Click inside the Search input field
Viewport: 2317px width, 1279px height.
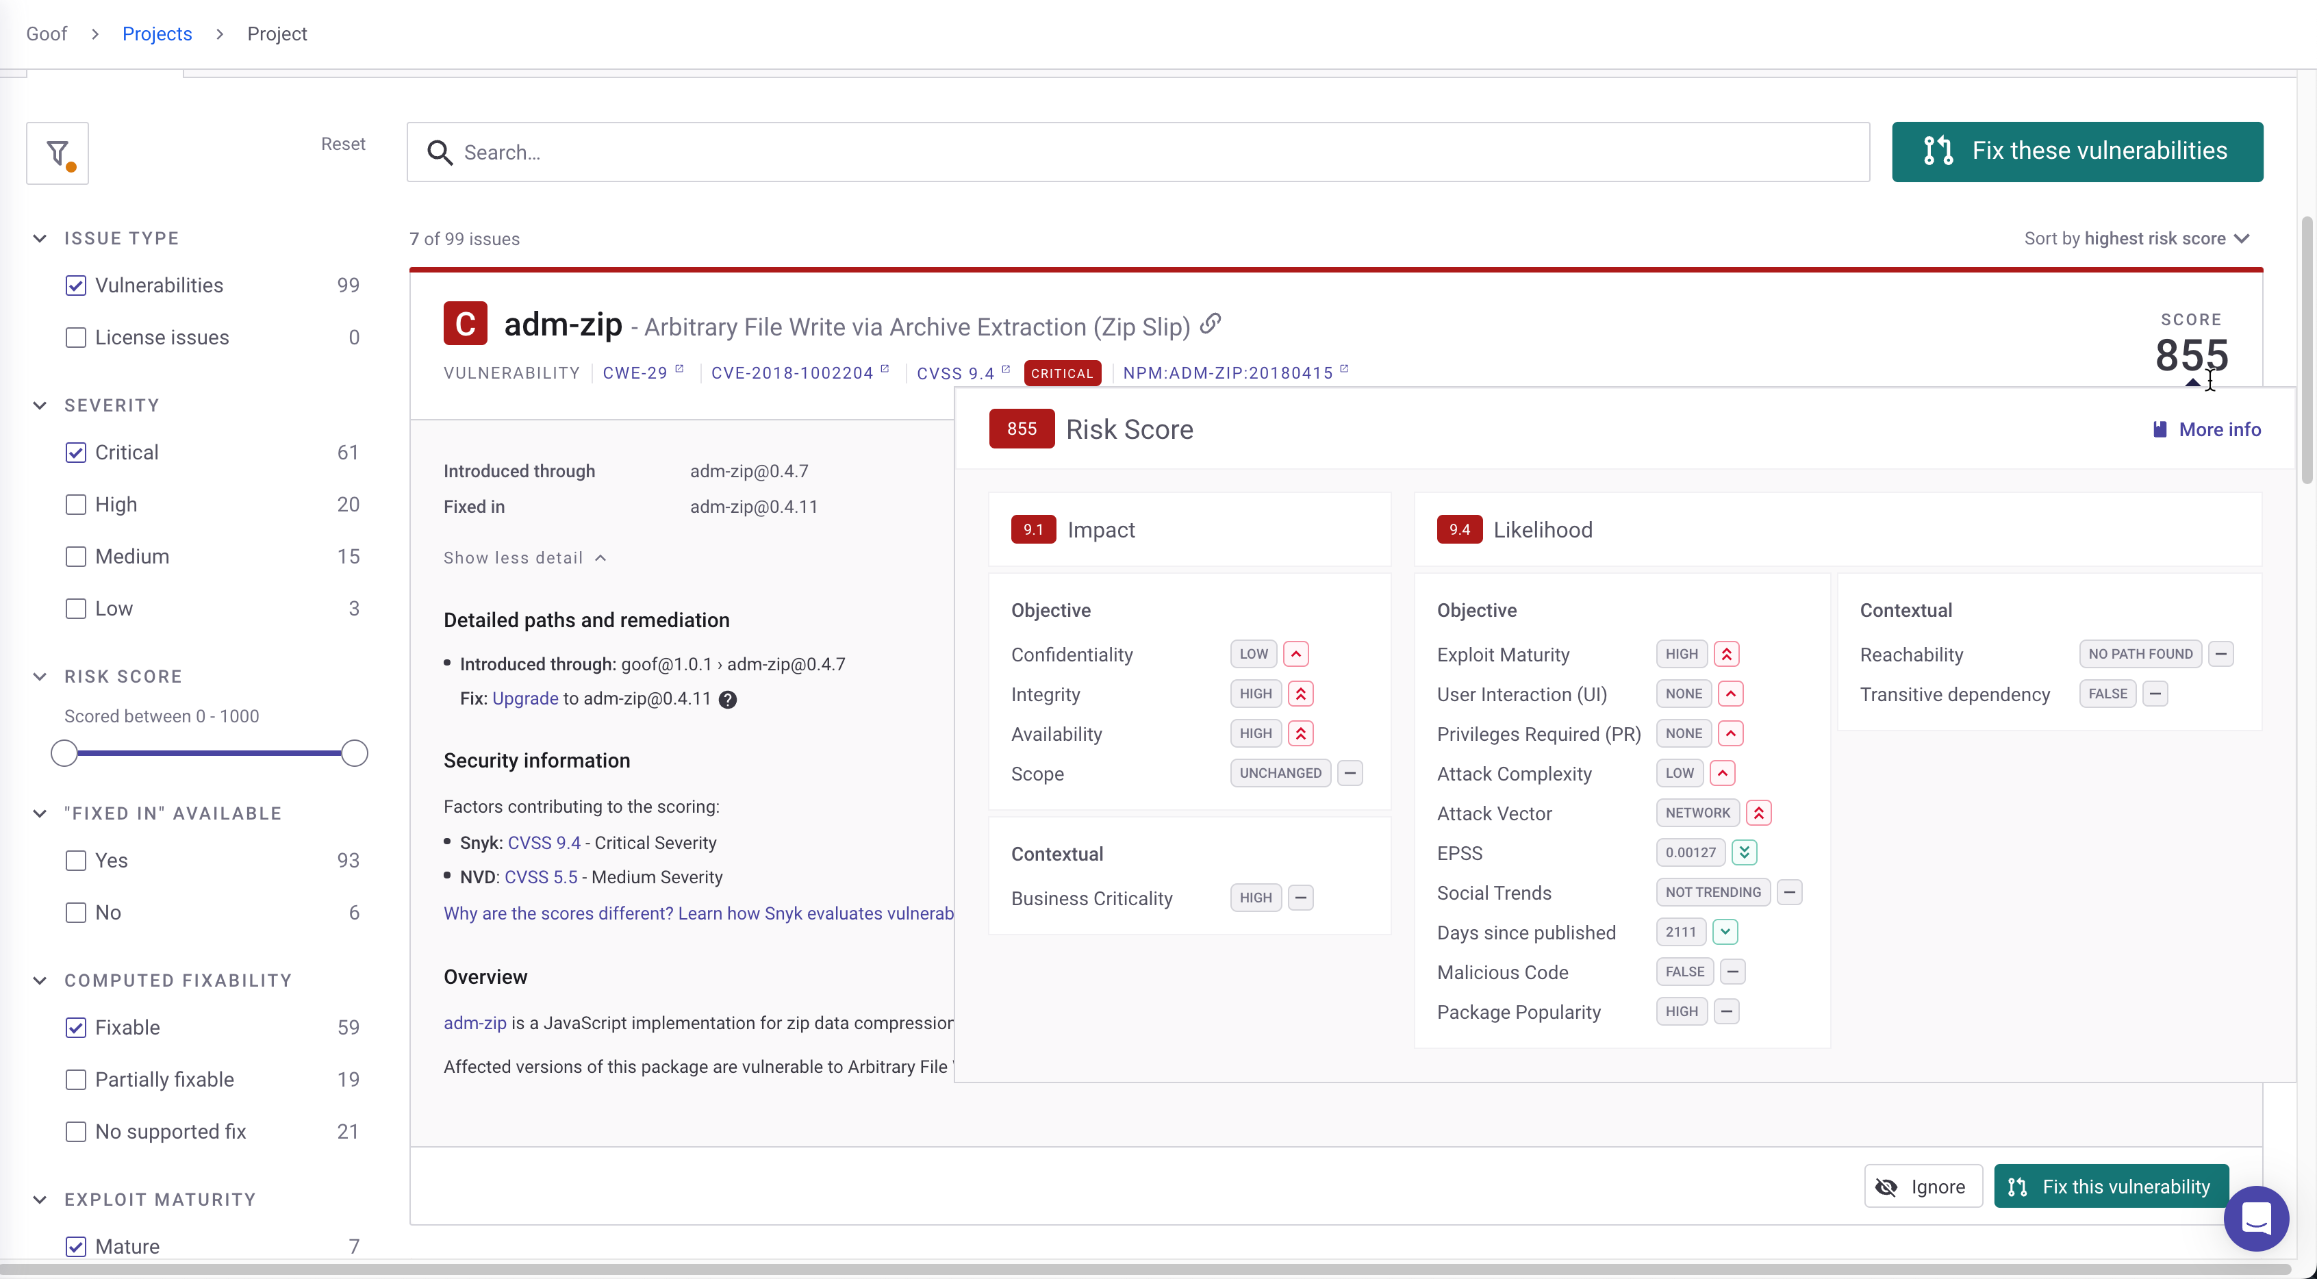point(1079,152)
